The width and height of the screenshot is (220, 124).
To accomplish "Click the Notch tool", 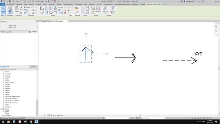I will coord(27,7).
